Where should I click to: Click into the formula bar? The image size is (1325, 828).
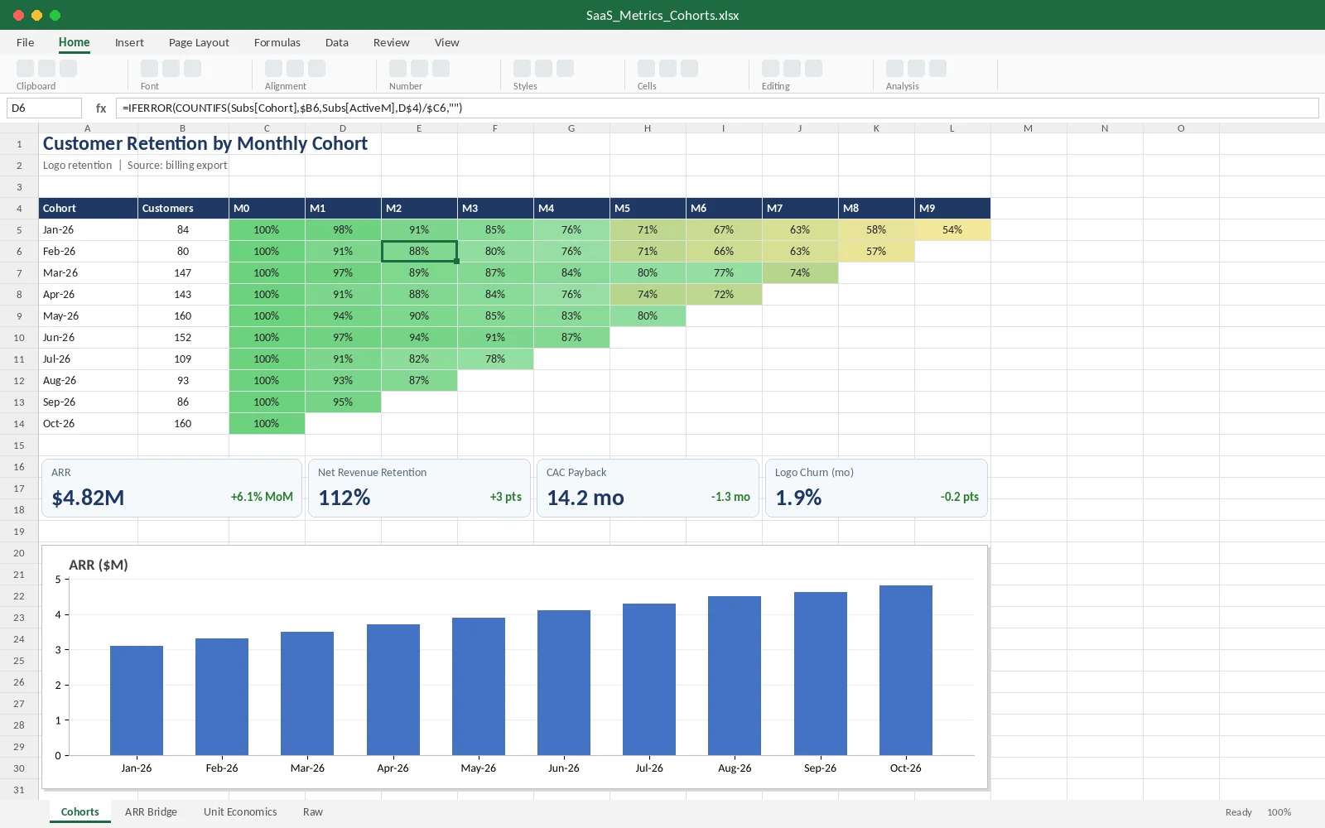click(717, 108)
